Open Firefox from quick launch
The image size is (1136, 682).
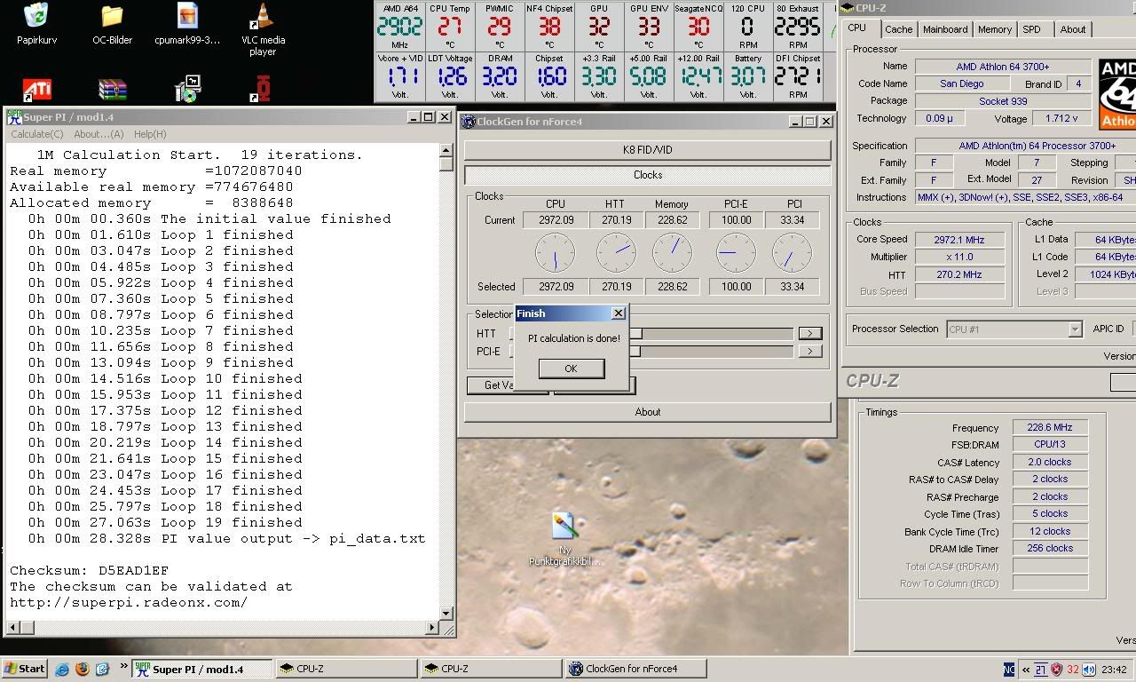[x=83, y=669]
